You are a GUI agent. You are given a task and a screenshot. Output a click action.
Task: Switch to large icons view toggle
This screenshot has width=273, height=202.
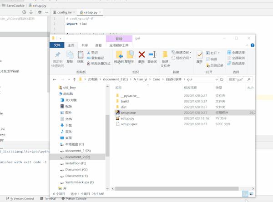pyautogui.click(x=251, y=194)
